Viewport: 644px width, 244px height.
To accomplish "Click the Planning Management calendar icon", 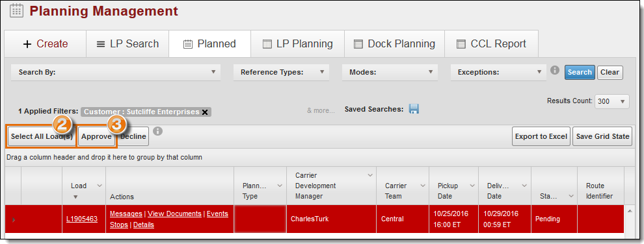I will coord(16,10).
